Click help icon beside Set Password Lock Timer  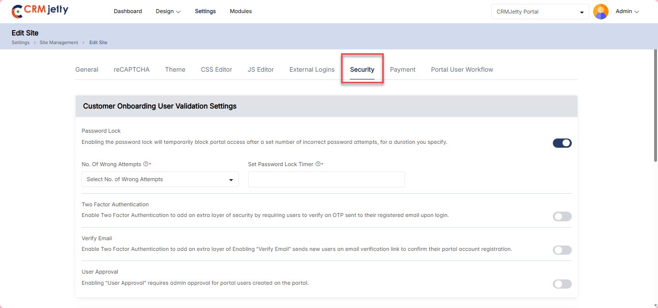click(318, 164)
